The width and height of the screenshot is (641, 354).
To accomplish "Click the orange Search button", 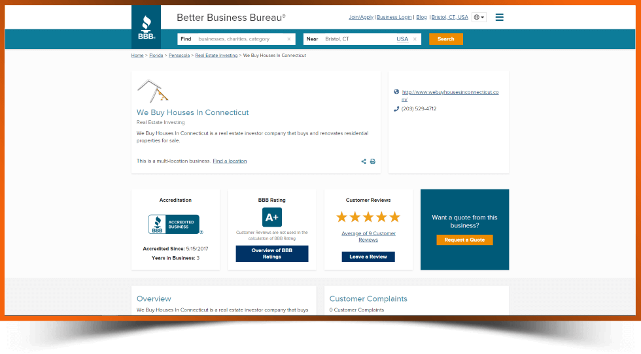I will 445,39.
